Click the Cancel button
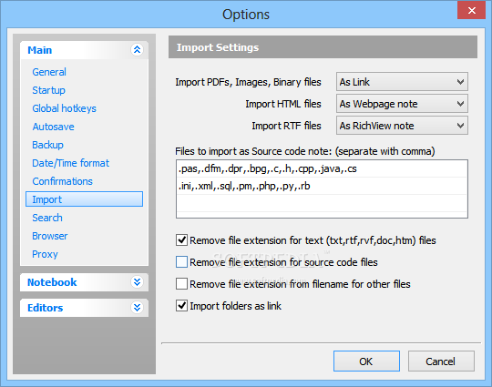Viewport: 492px width, 387px height. tap(441, 362)
